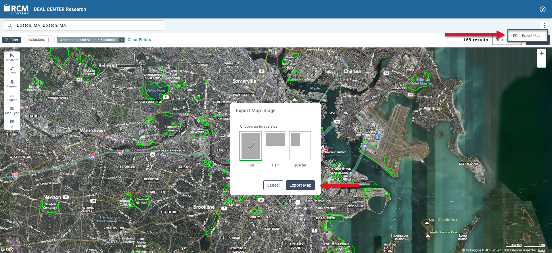Image resolution: width=552 pixels, height=253 pixels.
Task: Select the Measure tool
Action: (x=12, y=57)
